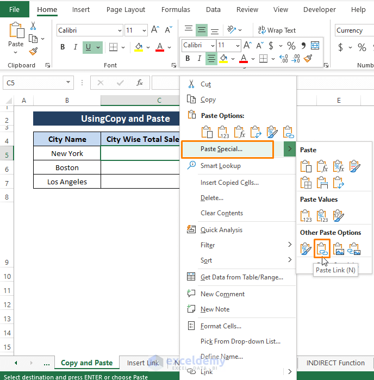The image size is (374, 380).
Task: Select the New York cell
Action: [67, 153]
